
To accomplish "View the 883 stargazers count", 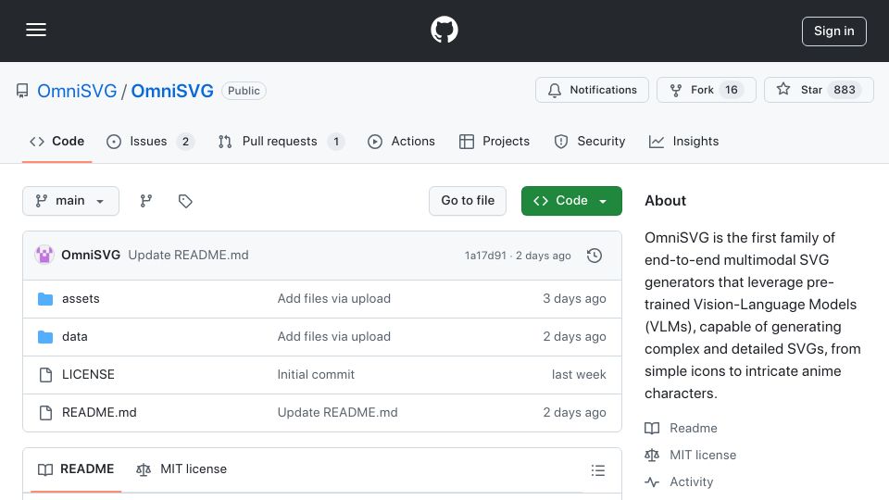I will [845, 90].
